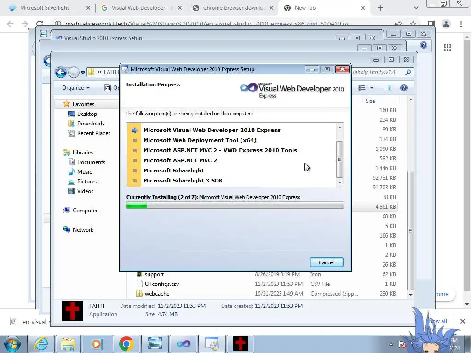Click Explorer Forward navigation button
The height and width of the screenshot is (353, 471).
pyautogui.click(x=73, y=72)
